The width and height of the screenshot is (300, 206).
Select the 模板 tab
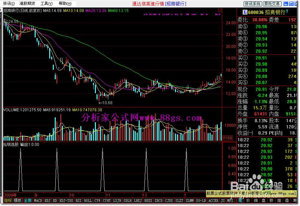(17, 201)
